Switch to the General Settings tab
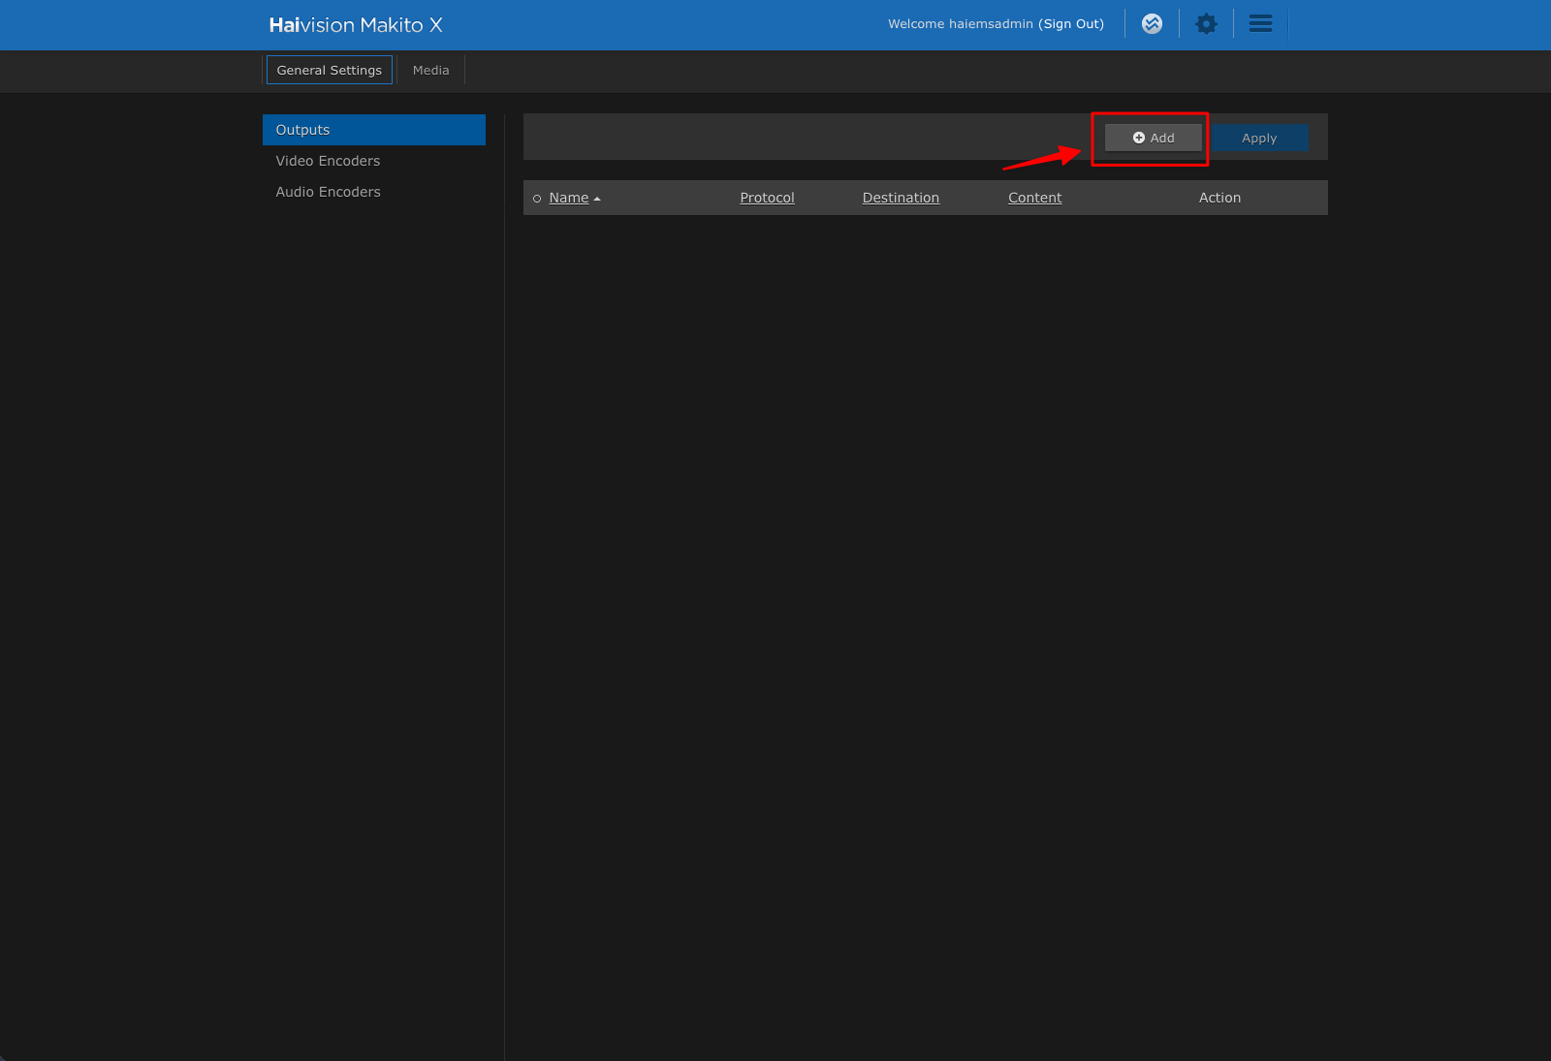The image size is (1551, 1061). point(330,70)
